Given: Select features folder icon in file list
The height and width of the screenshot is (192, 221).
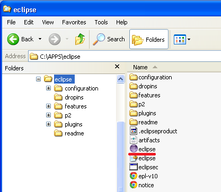Looking at the screenshot, I should (x=134, y=95).
